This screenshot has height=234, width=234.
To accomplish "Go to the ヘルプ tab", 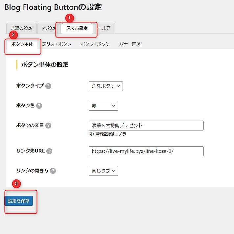I will pos(105,28).
